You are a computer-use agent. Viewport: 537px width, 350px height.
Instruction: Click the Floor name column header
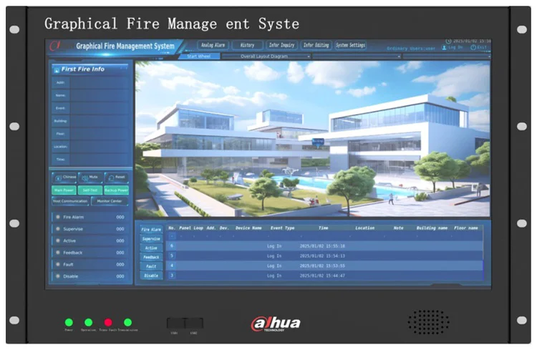click(x=466, y=228)
